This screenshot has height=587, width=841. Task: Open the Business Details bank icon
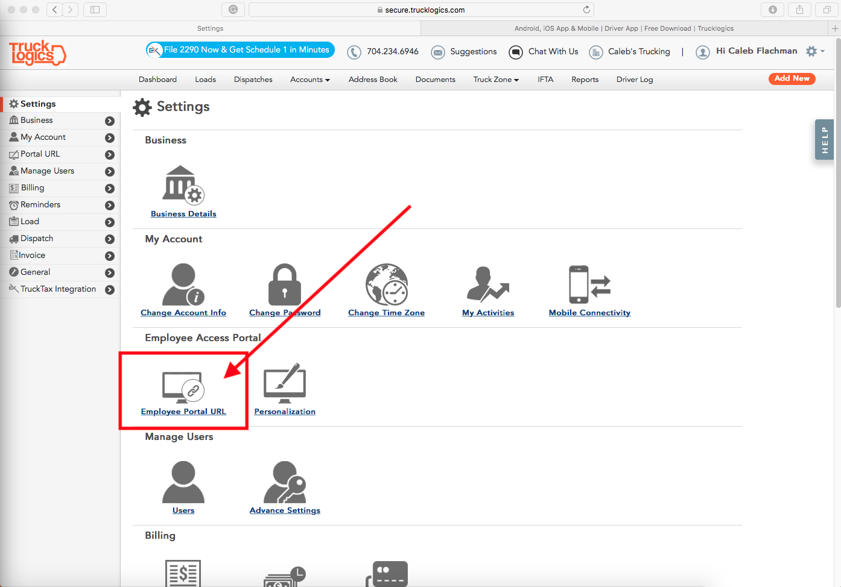(x=183, y=185)
